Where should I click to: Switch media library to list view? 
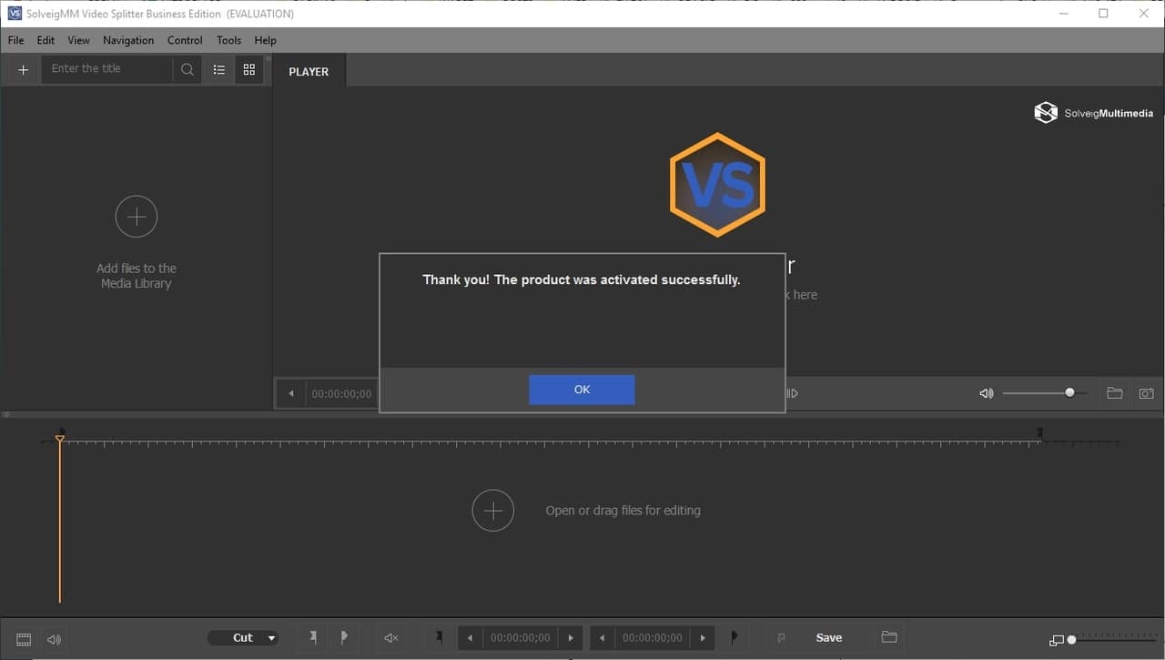click(218, 69)
